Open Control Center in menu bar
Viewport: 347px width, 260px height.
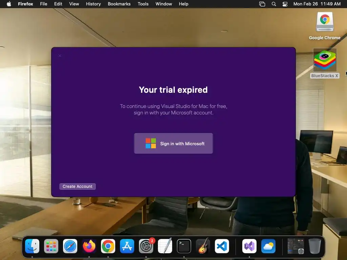[285, 4]
